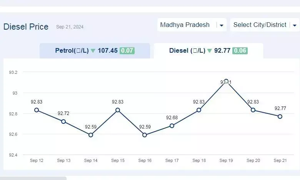300x180 pixels.
Task: Click the Sep 19 x-axis label
Action: tap(226, 160)
